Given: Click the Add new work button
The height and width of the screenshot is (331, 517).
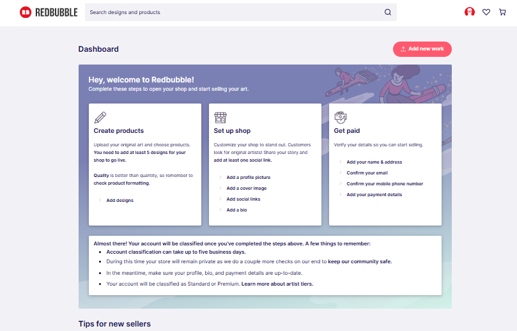Looking at the screenshot, I should point(422,49).
